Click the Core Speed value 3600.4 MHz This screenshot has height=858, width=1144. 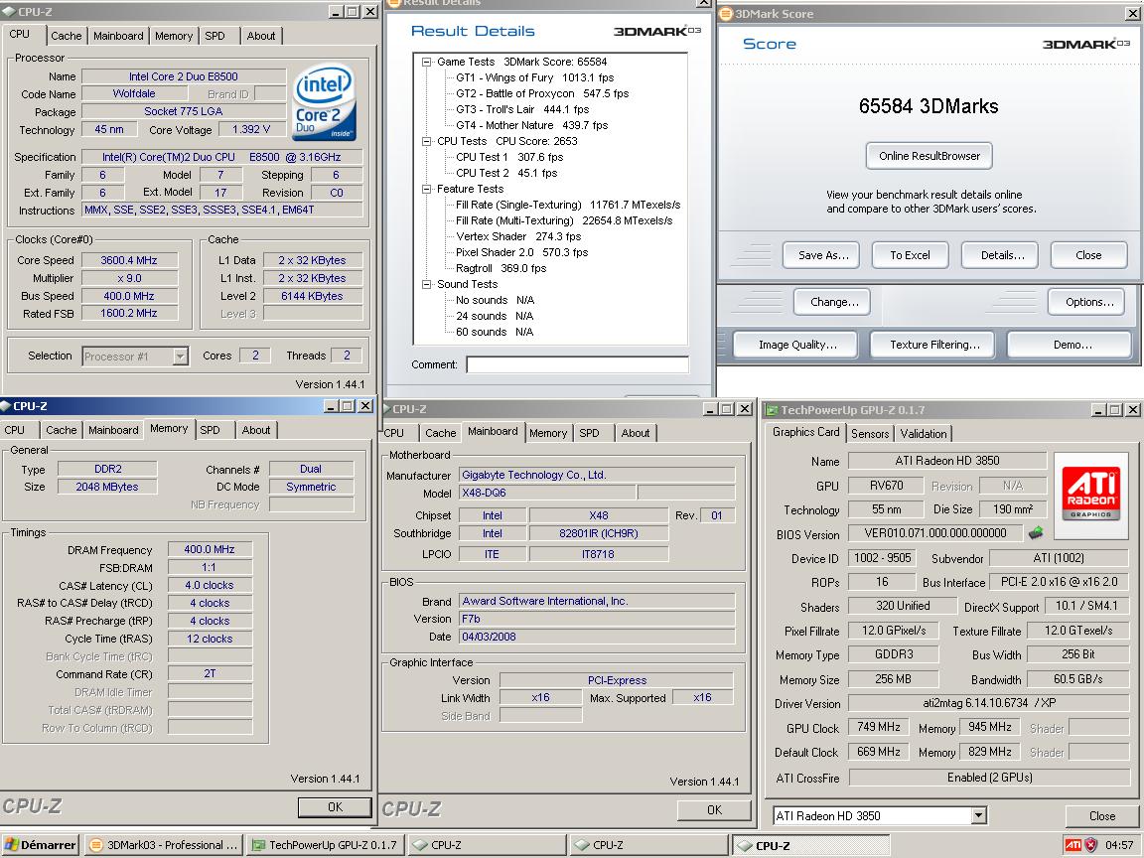[129, 260]
